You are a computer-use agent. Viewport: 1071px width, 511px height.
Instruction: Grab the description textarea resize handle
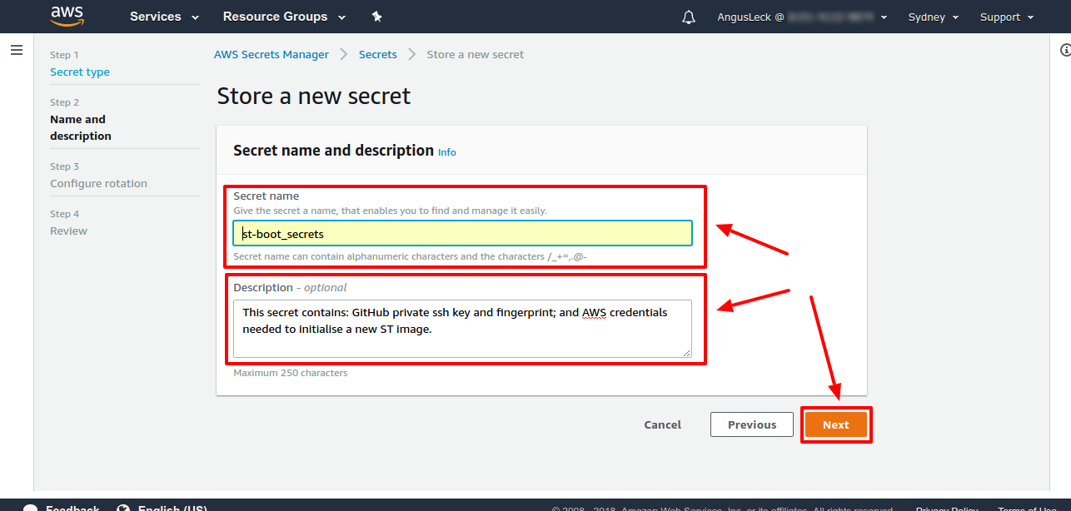[687, 353]
